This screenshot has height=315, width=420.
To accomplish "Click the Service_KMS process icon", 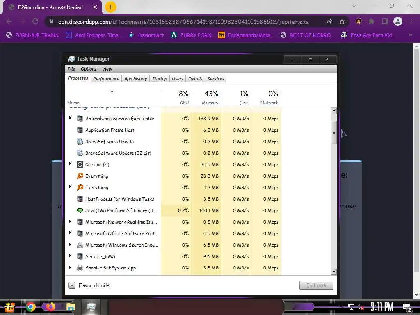I will point(80,256).
